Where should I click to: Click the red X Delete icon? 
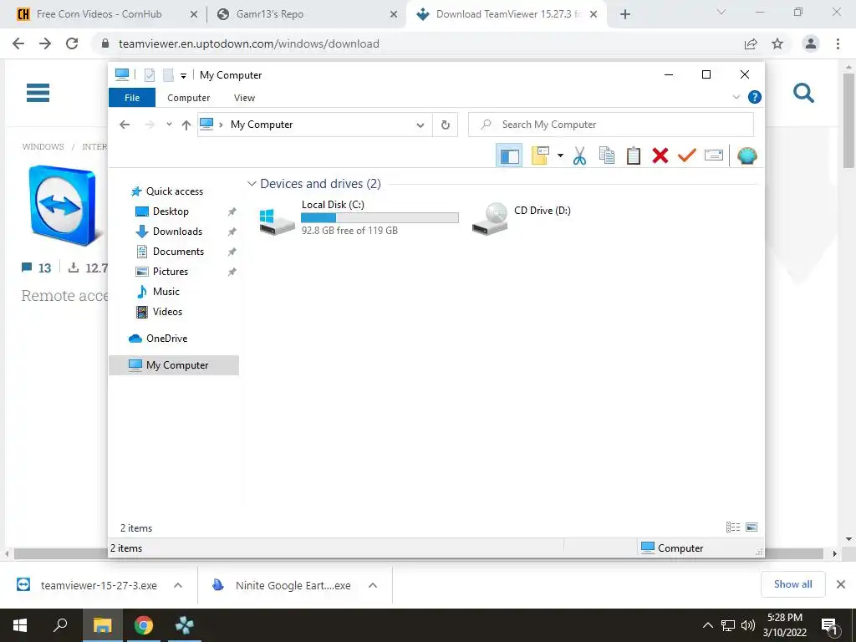point(660,156)
